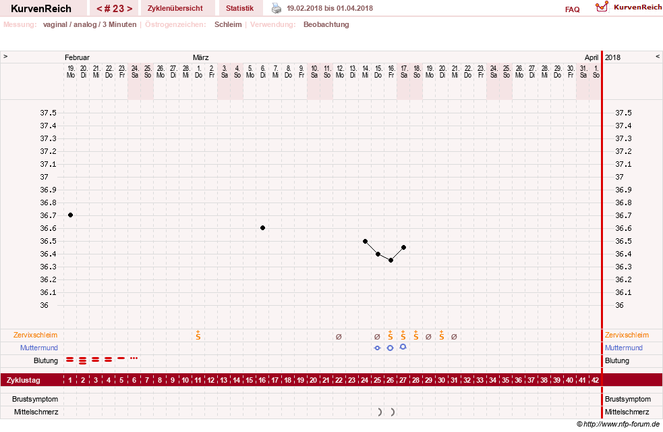Click the dotted spotting marker on cycle day 6
663x432 pixels.
[134, 358]
